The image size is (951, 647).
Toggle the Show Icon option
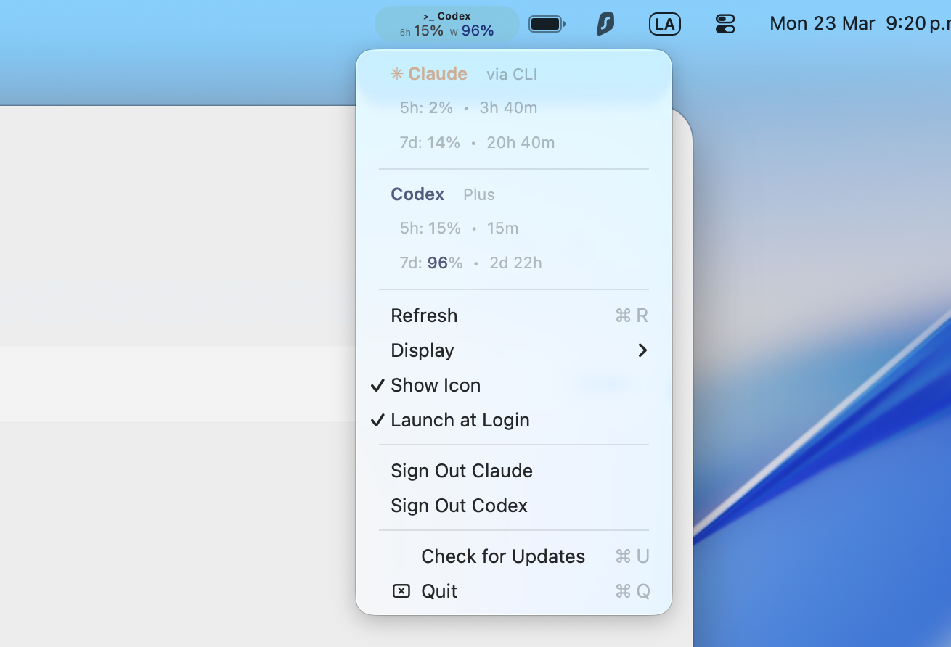514,385
